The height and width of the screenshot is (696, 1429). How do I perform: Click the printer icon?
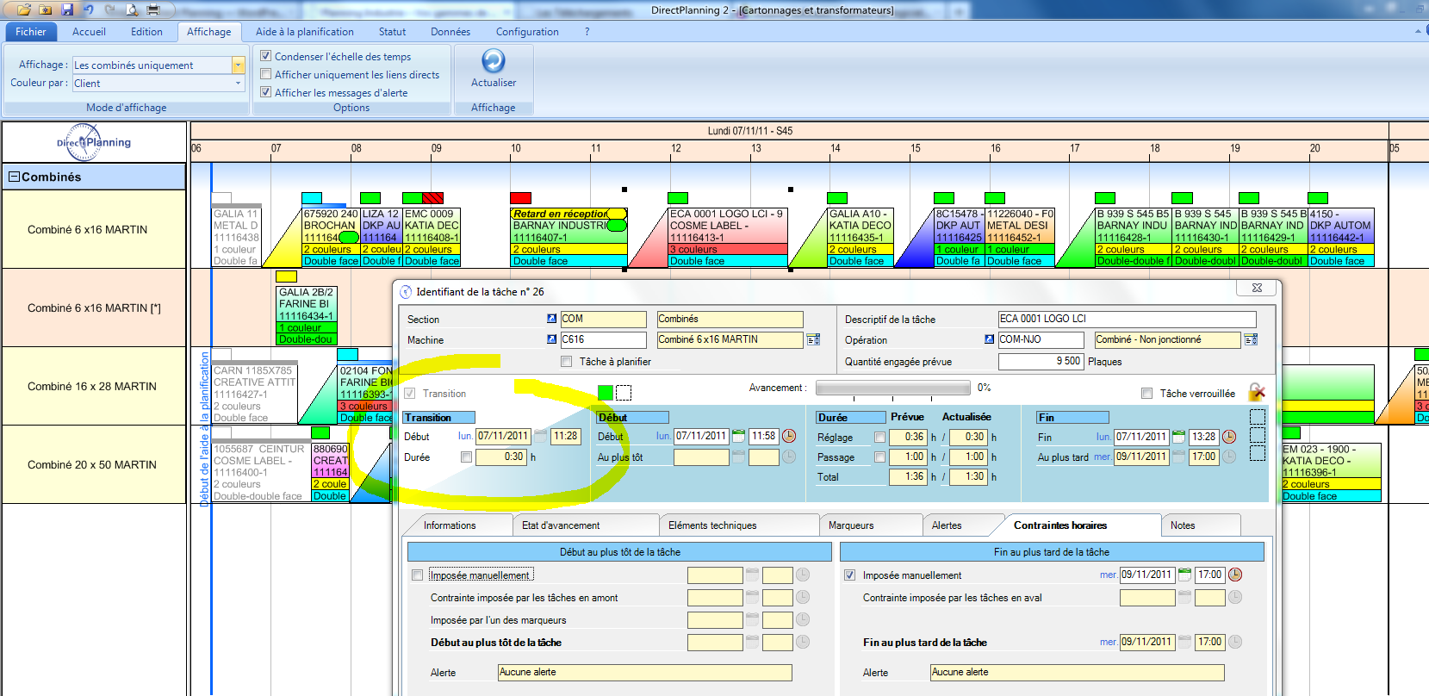point(153,9)
